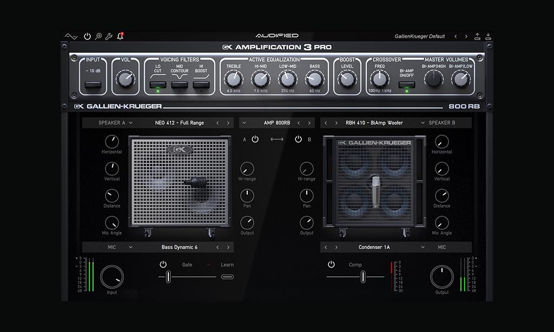Click Speaker A Horizontal knob
The height and width of the screenshot is (332, 554).
(x=112, y=142)
